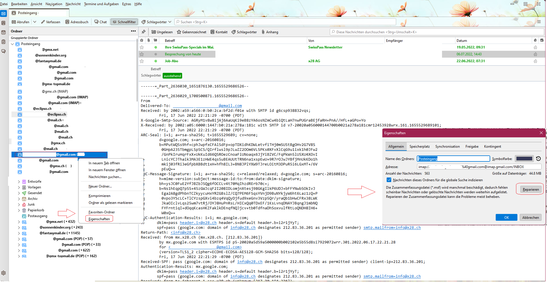This screenshot has height=283, width=547.
Task: Open the Symbolfarbe color swatch
Action: click(x=524, y=159)
